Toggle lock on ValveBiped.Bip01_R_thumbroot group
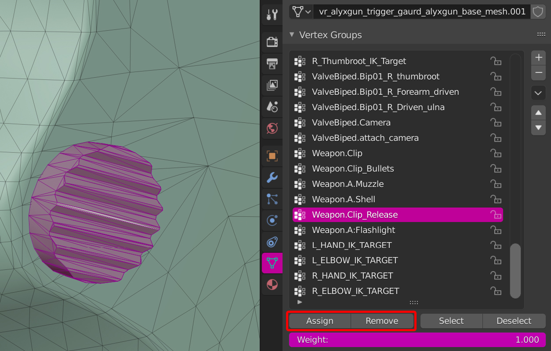 (x=496, y=76)
